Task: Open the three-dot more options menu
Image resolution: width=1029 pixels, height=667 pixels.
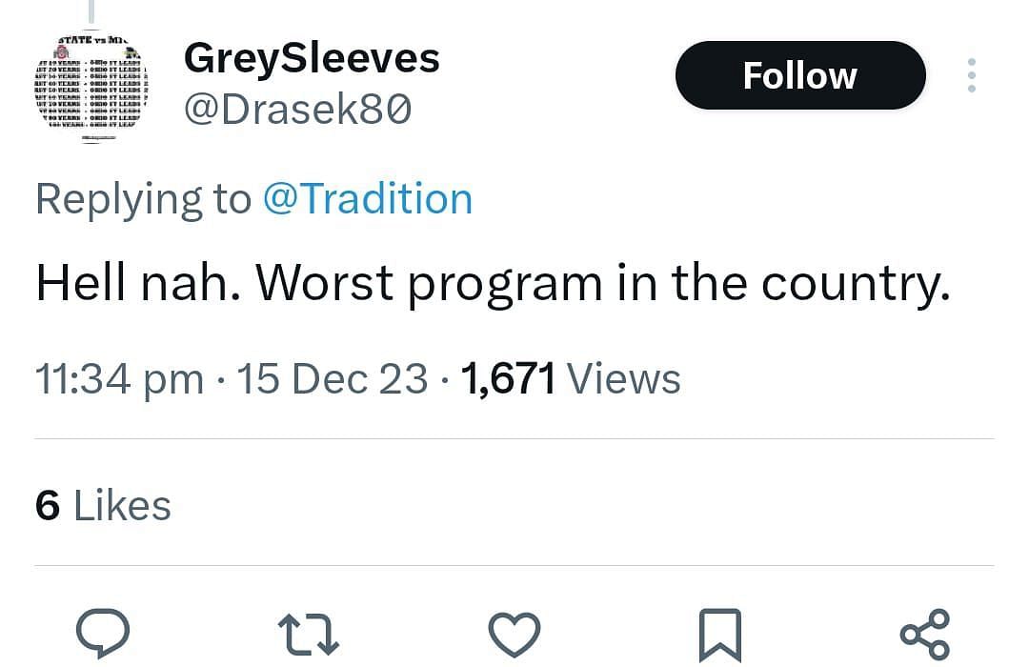Action: tap(971, 75)
